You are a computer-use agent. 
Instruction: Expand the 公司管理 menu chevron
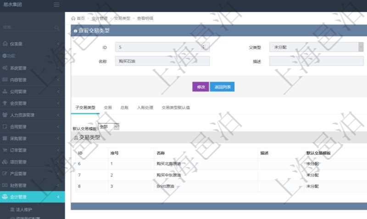[x=58, y=91]
